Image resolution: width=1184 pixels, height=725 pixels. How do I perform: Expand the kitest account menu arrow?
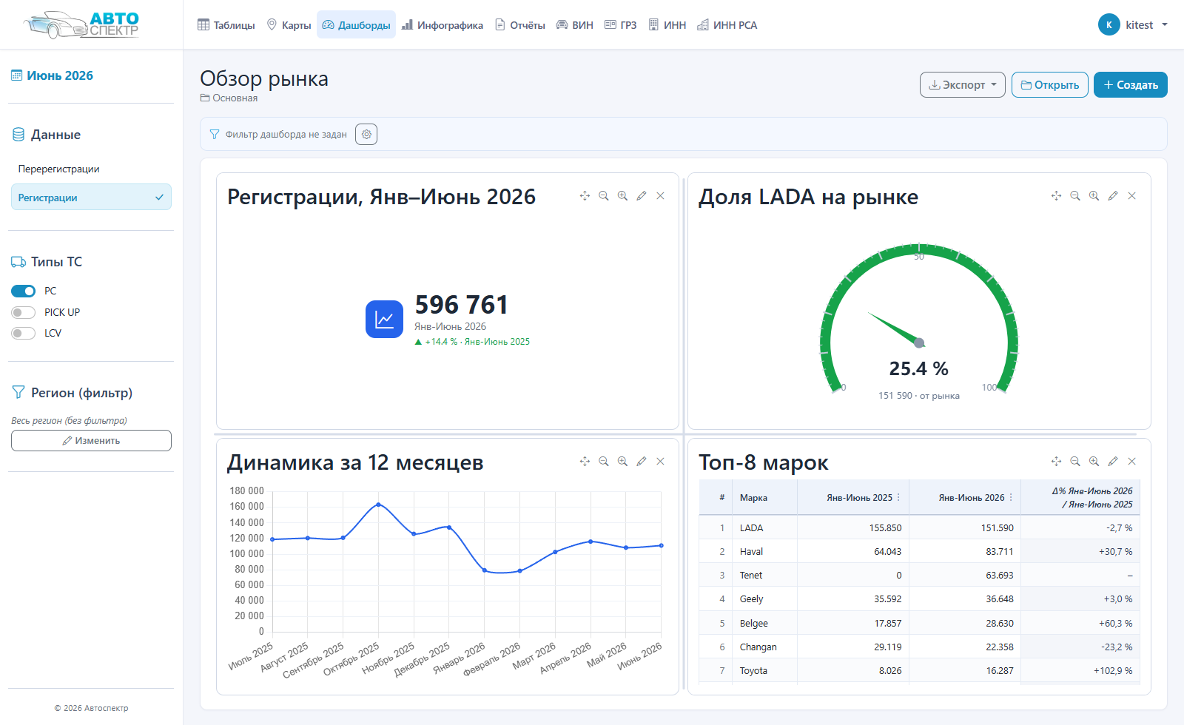point(1165,25)
